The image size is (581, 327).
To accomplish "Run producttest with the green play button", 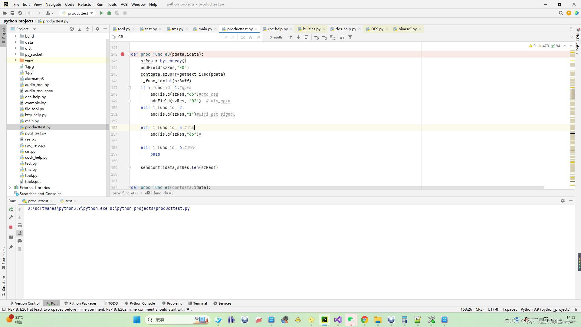I will coord(101,13).
